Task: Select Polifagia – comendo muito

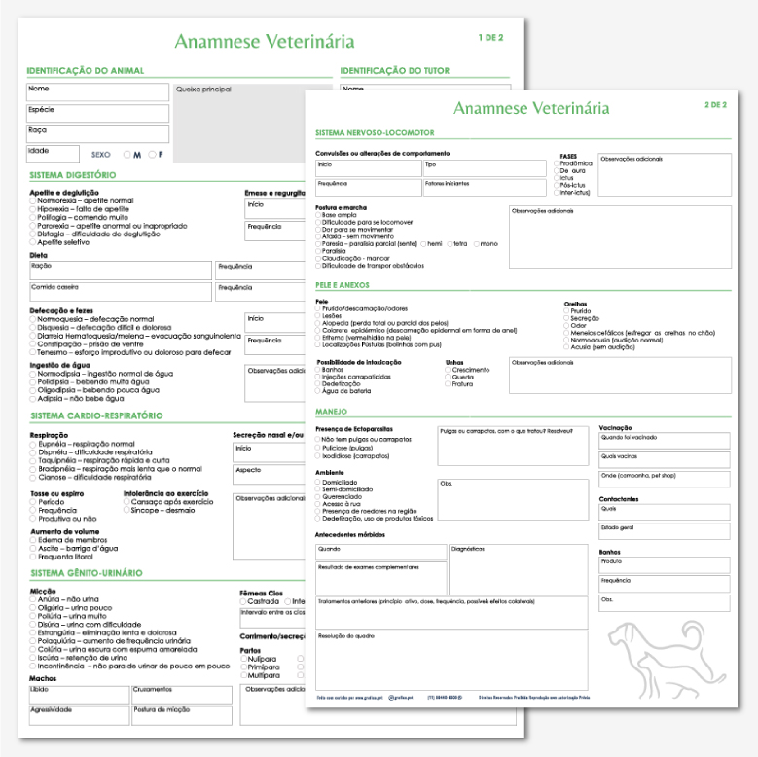Action: click(x=33, y=218)
